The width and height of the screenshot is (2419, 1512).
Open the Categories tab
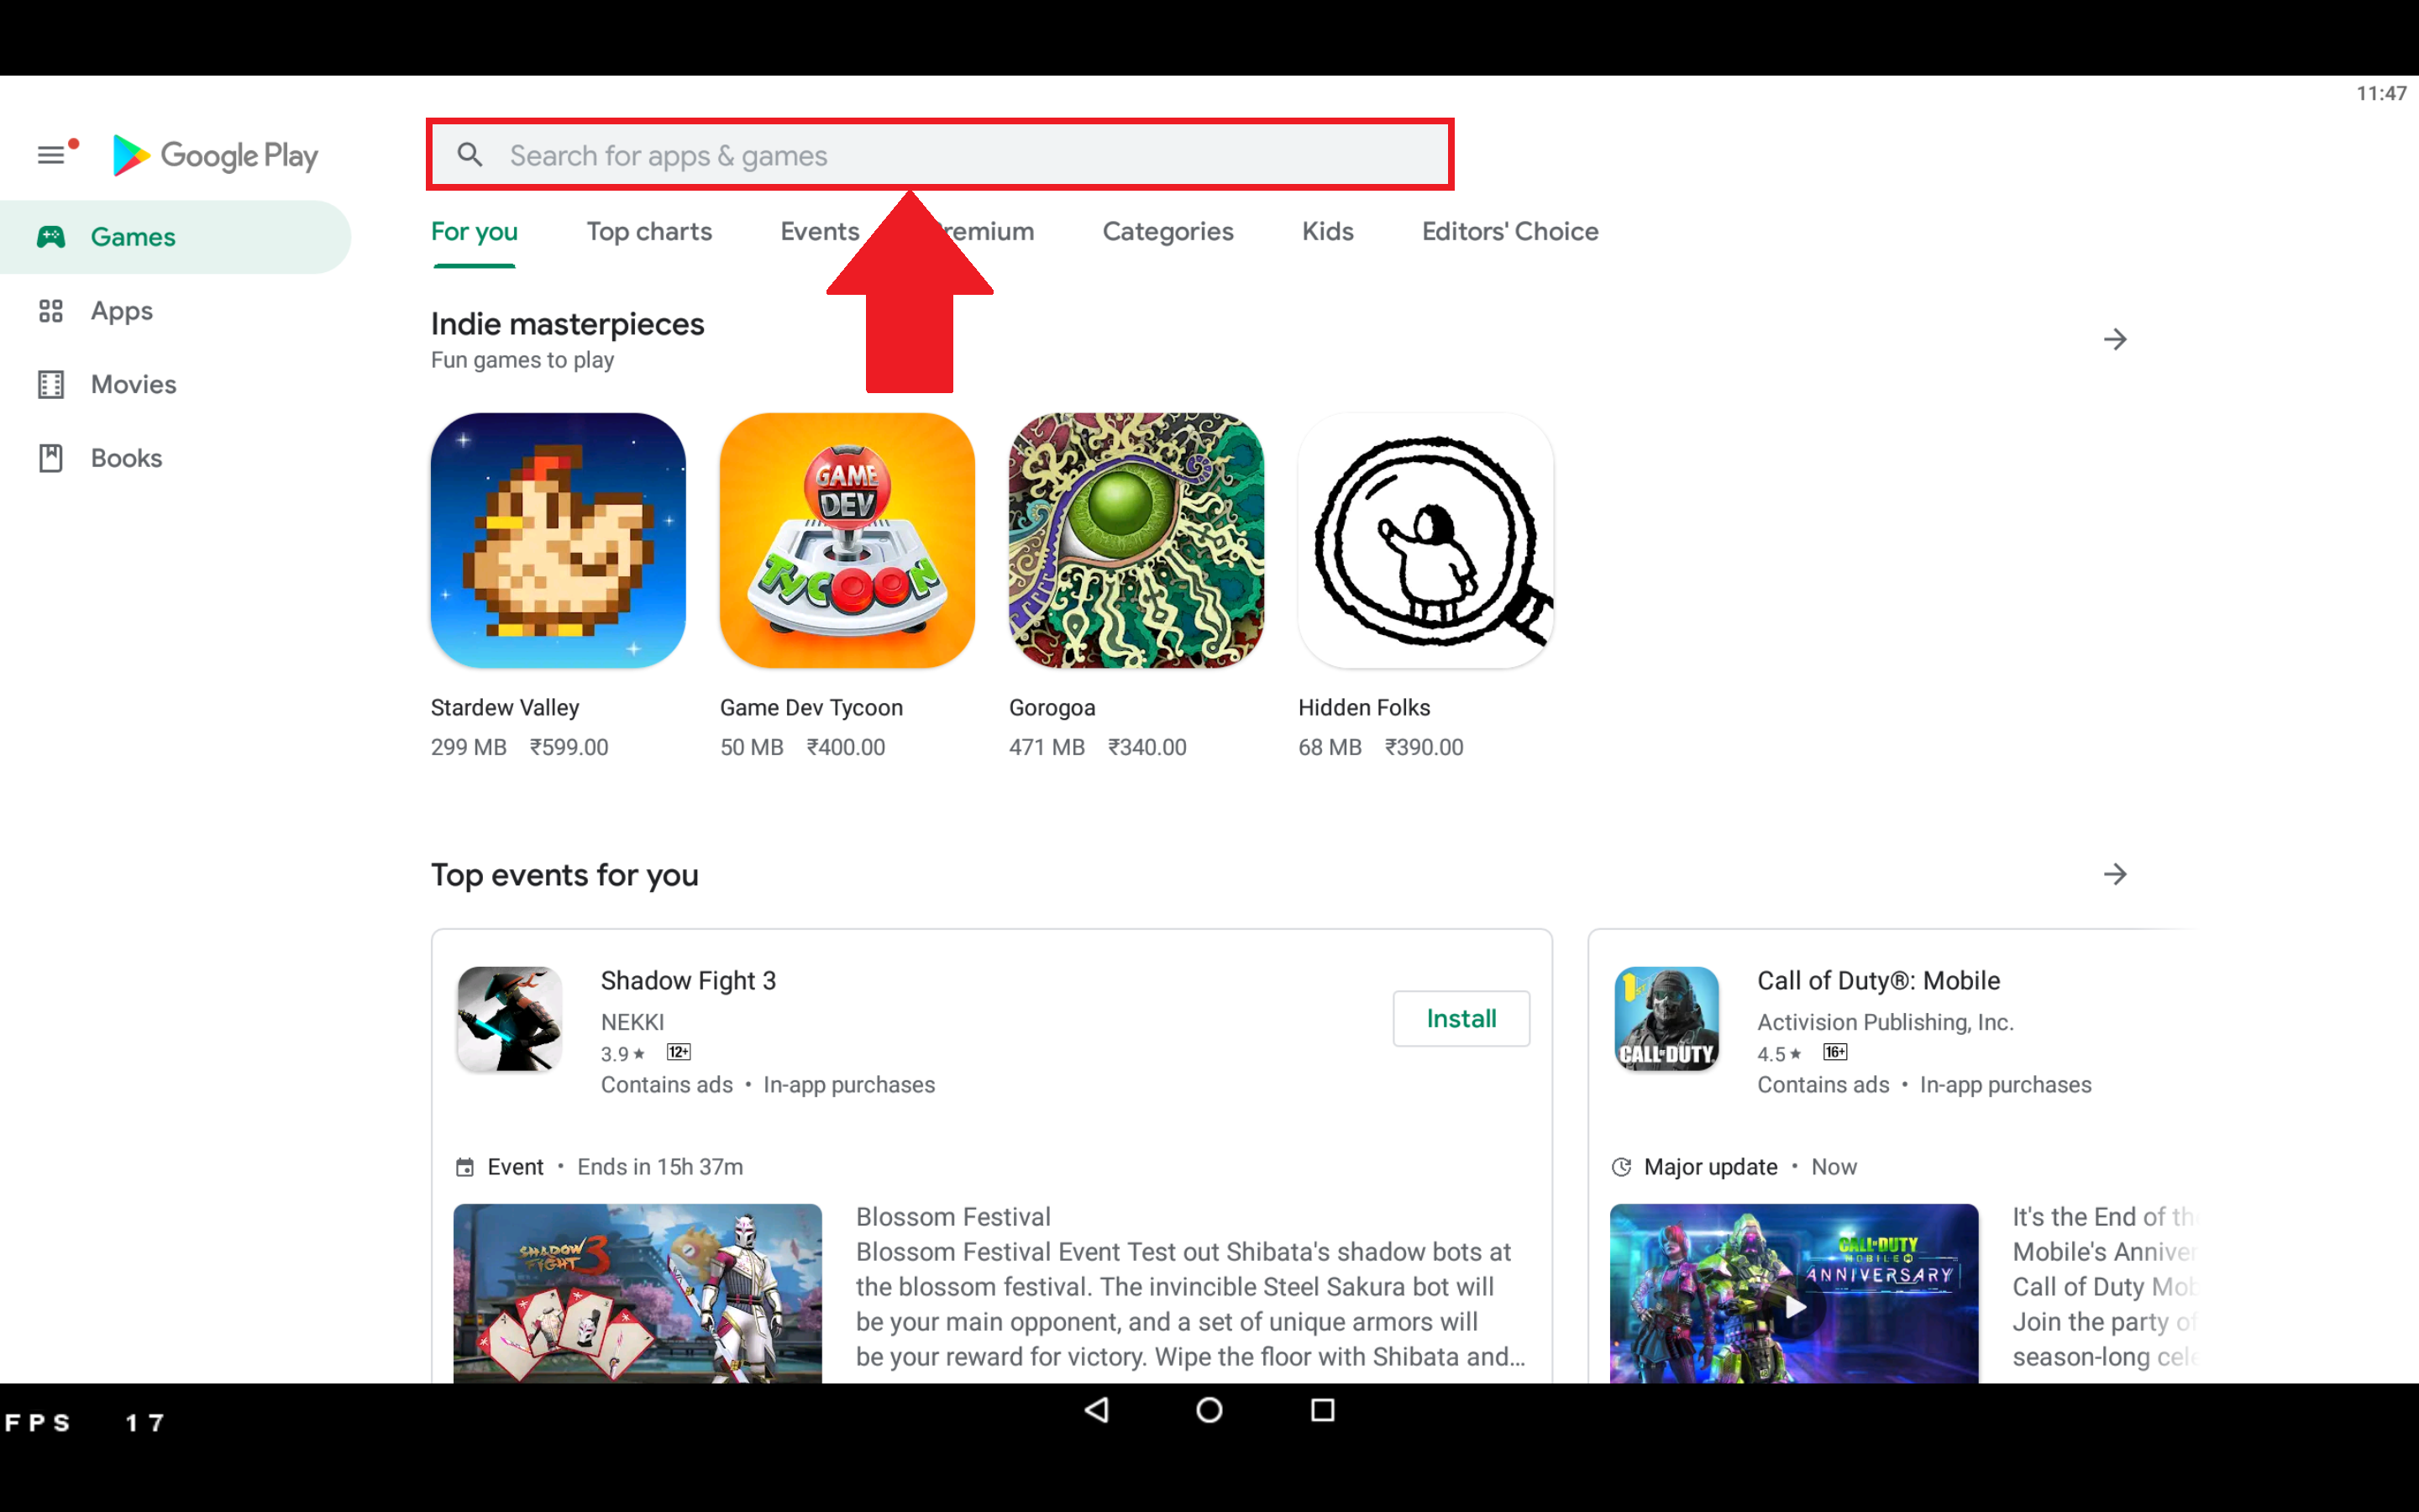(x=1168, y=232)
